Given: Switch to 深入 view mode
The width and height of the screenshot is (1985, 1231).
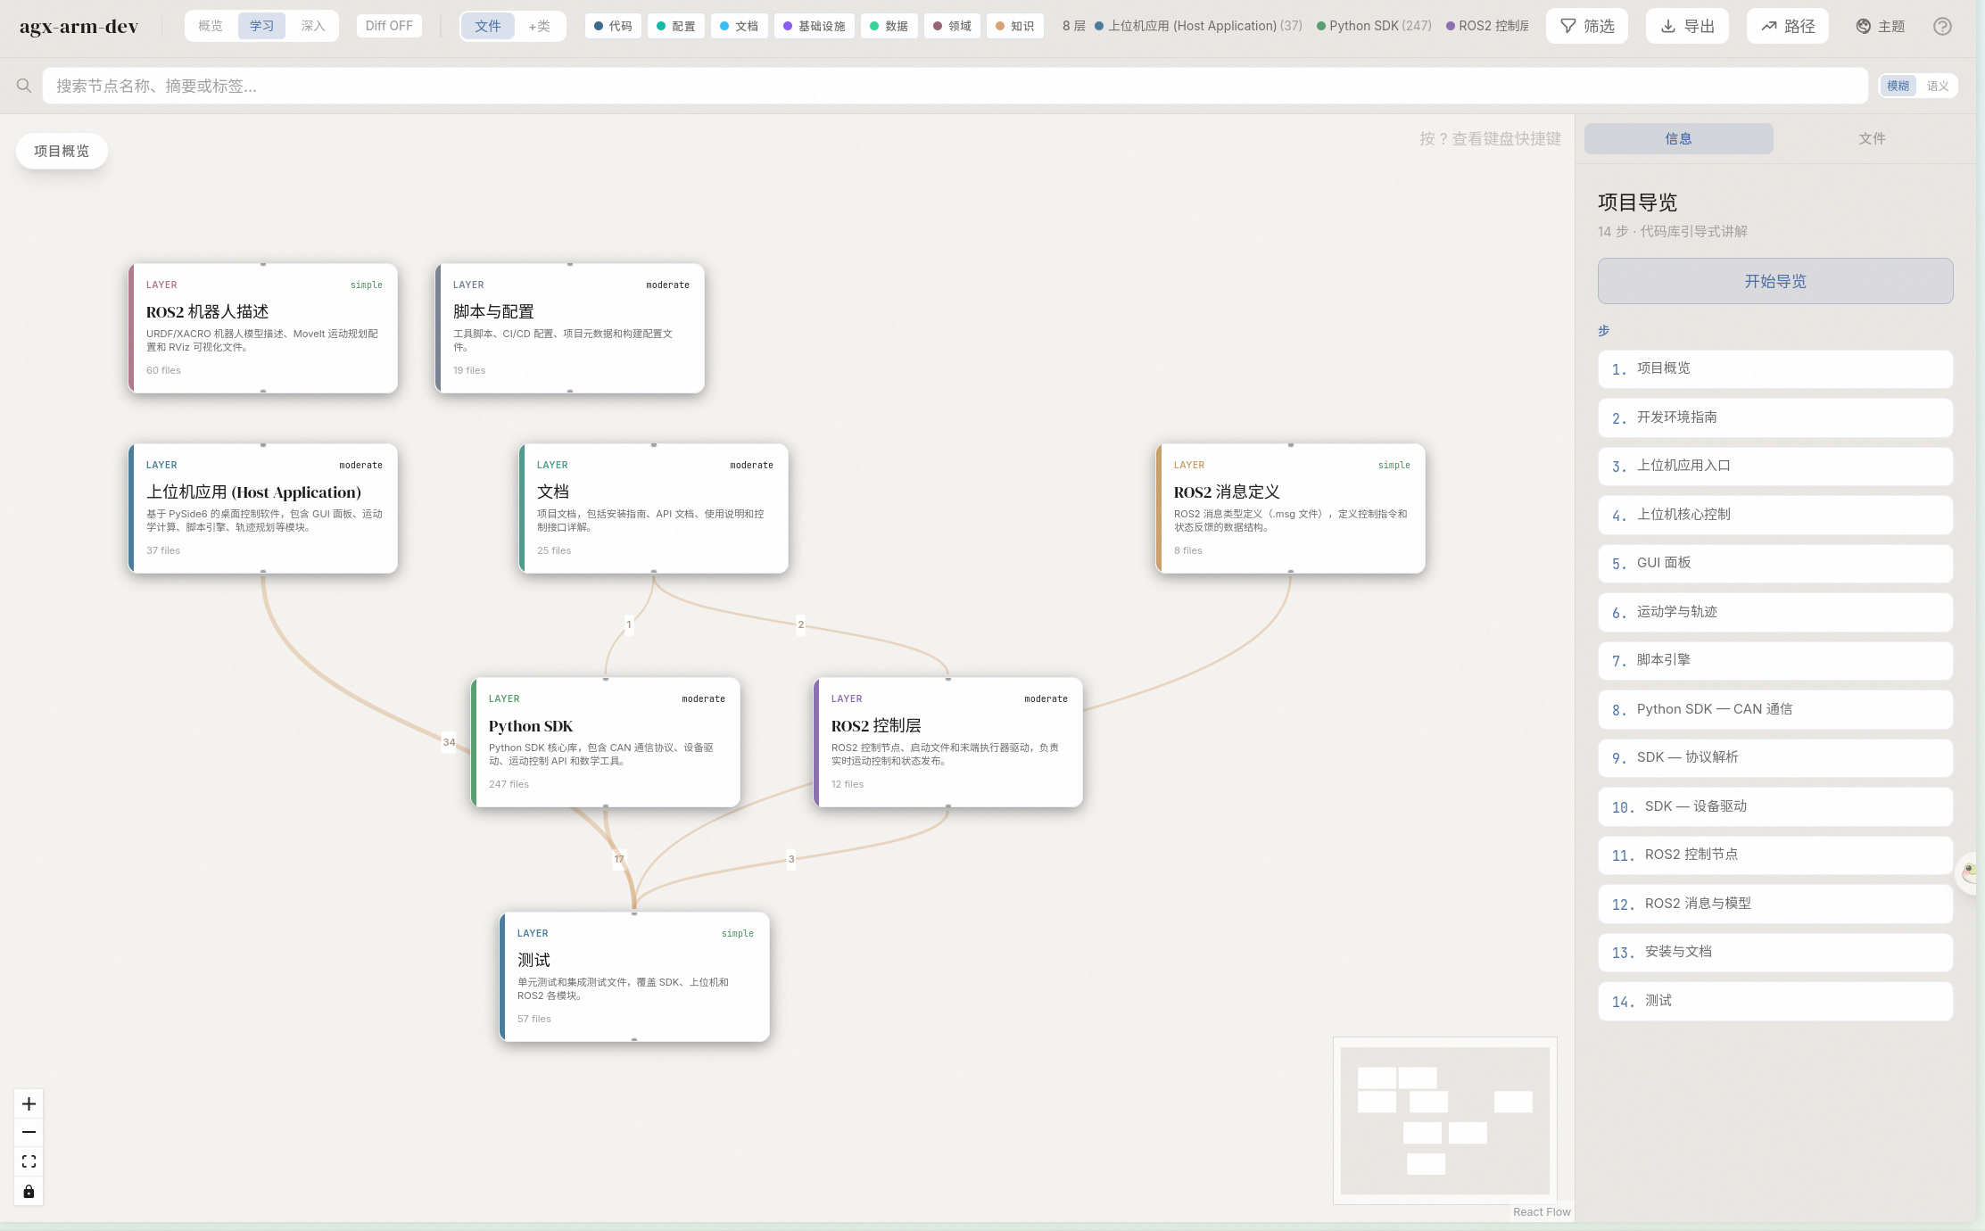Looking at the screenshot, I should 313,26.
